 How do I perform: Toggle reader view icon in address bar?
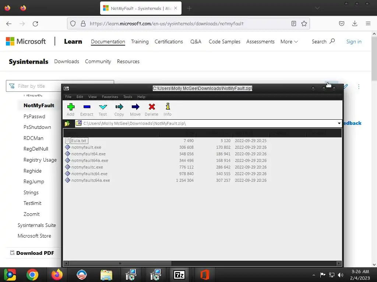pyautogui.click(x=293, y=23)
